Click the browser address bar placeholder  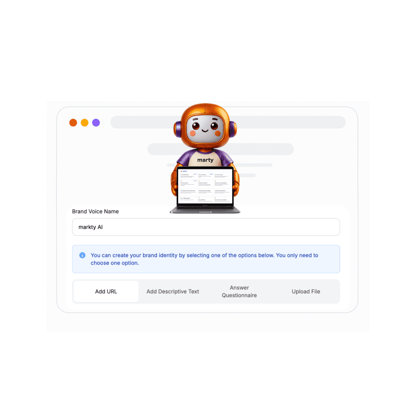click(x=228, y=122)
